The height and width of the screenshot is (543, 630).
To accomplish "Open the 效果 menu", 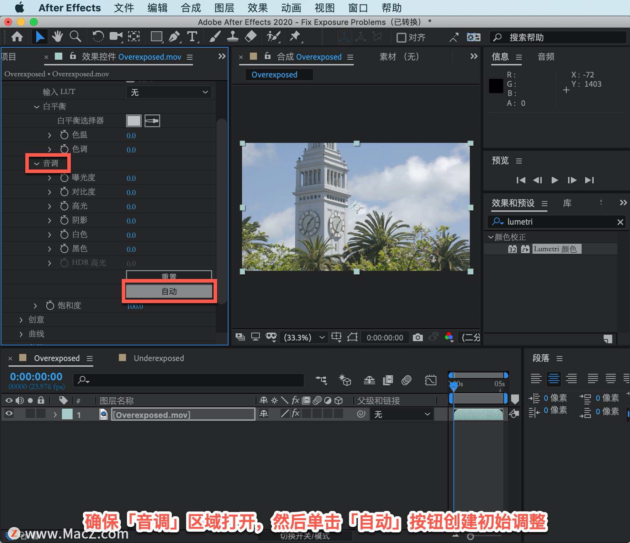I will pos(258,8).
